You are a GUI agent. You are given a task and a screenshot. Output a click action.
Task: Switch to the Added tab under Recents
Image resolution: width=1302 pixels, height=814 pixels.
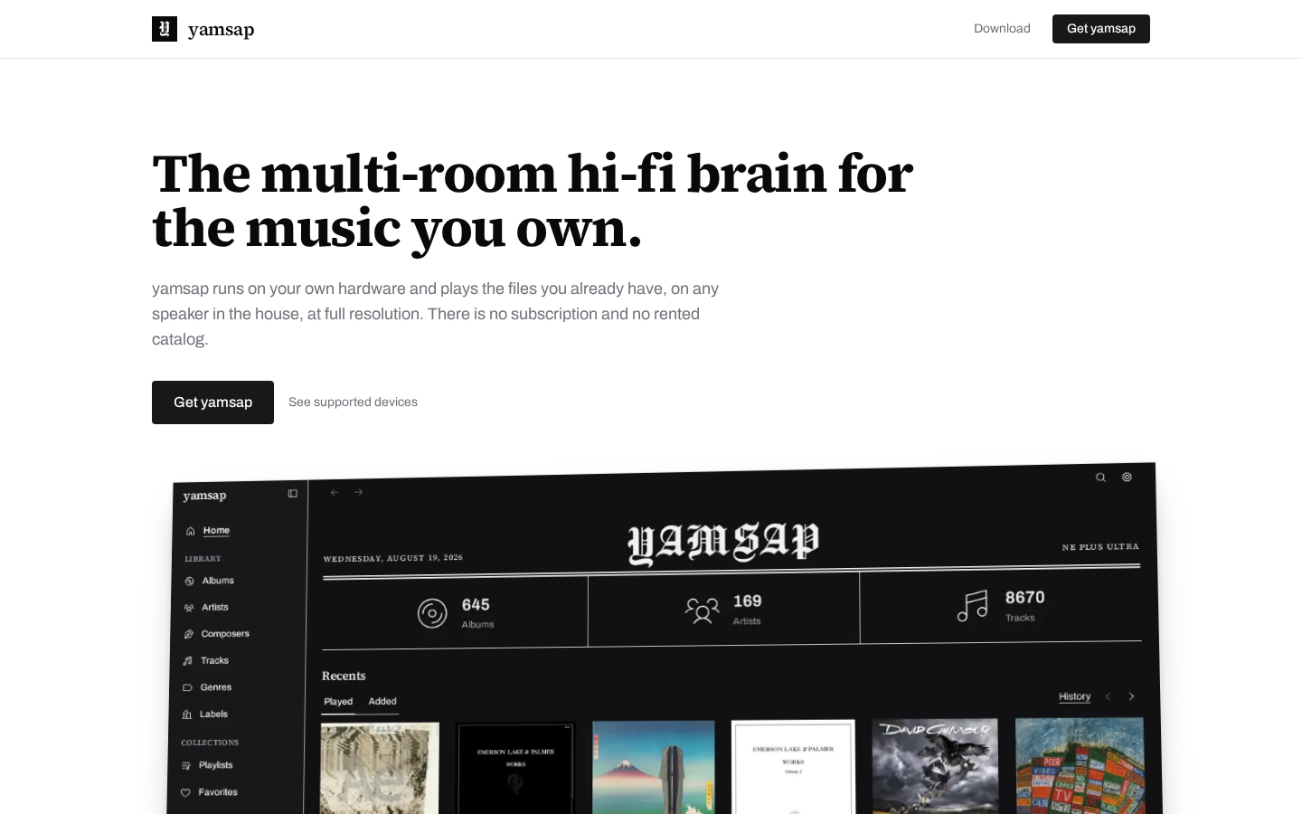[382, 701]
